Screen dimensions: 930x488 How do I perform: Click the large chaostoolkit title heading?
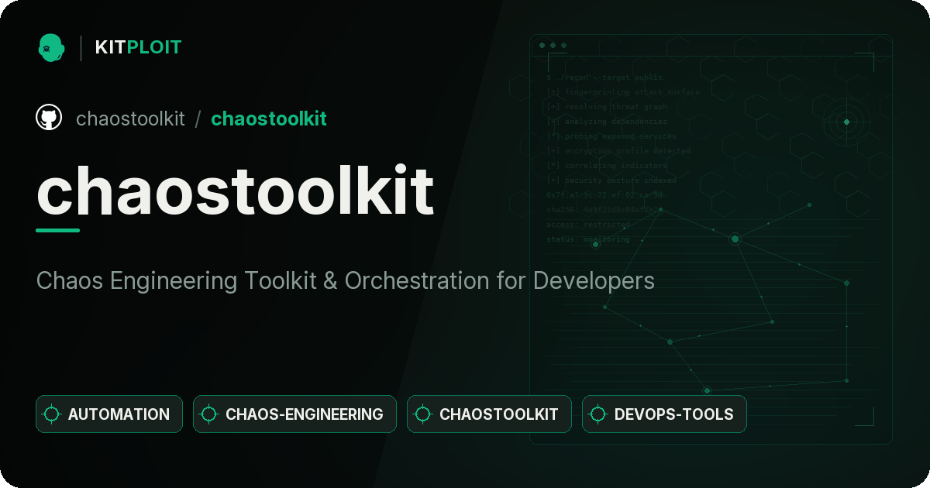point(235,190)
